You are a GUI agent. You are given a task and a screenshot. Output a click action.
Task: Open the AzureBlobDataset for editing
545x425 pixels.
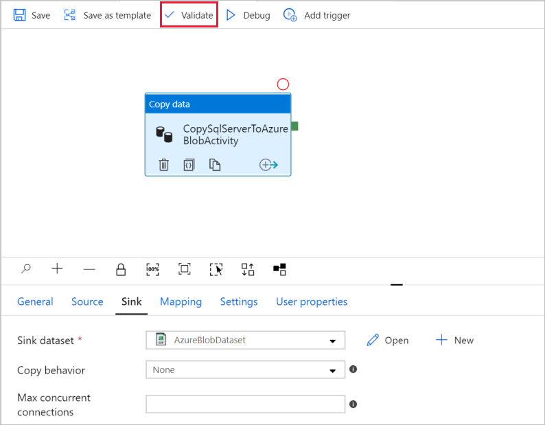(x=388, y=340)
